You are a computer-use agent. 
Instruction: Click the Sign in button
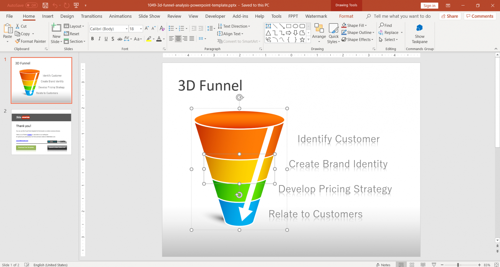pyautogui.click(x=429, y=6)
